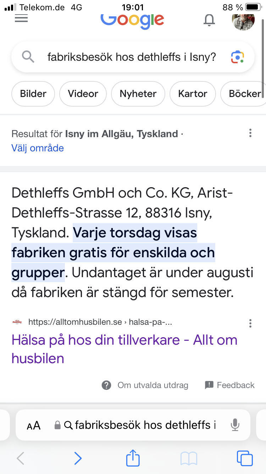Screen dimensions: 266x474
Task: Open the profile avatar picture
Action: (x=243, y=21)
